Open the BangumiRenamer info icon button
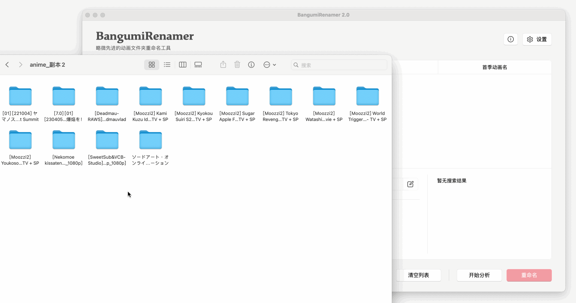576x303 pixels. click(511, 39)
